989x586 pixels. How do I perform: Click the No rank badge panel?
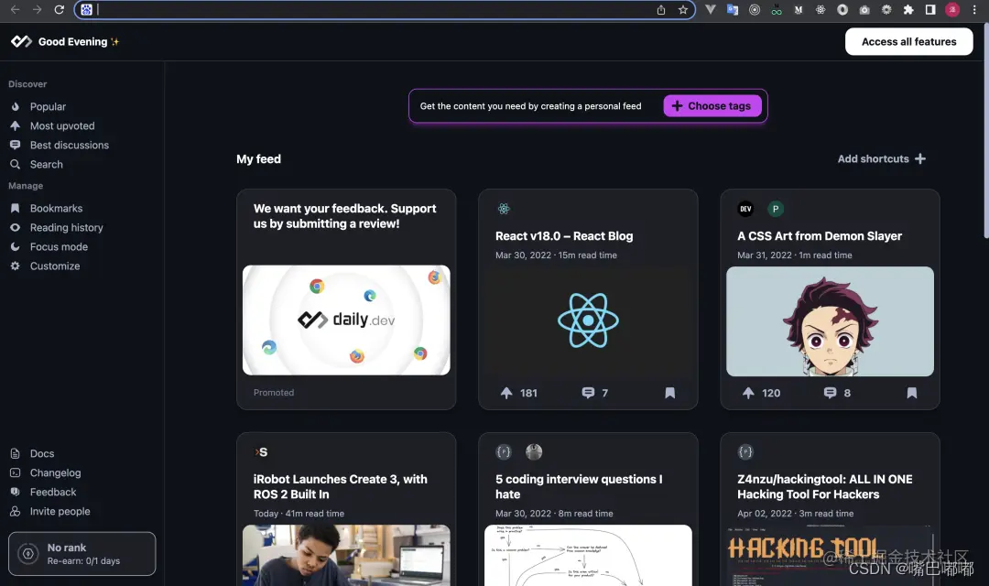coord(82,554)
